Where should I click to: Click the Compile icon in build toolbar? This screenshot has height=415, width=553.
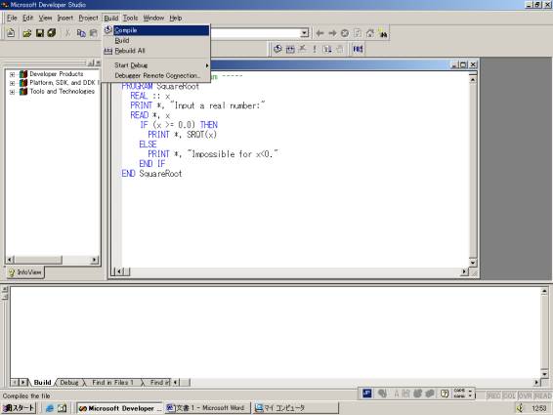[277, 49]
